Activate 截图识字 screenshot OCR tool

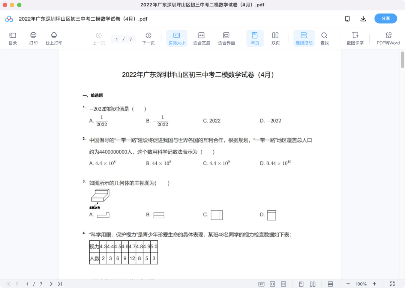pyautogui.click(x=355, y=39)
